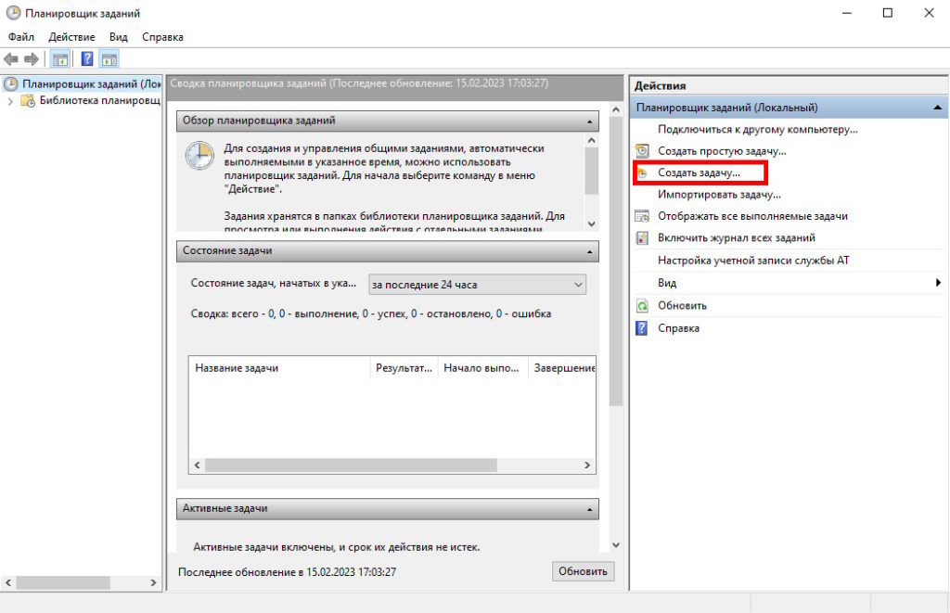Image resolution: width=950 pixels, height=613 pixels.
Task: Click the 'Создать задачу...' clock icon
Action: (641, 173)
